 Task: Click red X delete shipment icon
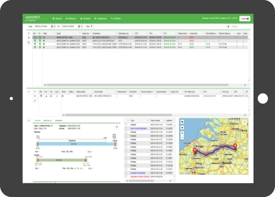click(29, 38)
